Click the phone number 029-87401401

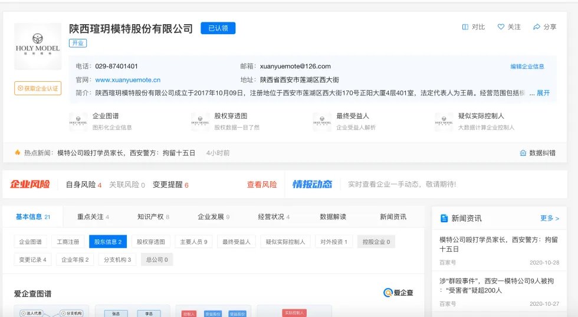(116, 66)
